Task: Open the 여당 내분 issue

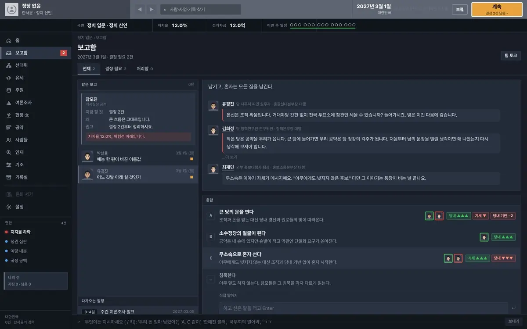Action: [x=36, y=251]
